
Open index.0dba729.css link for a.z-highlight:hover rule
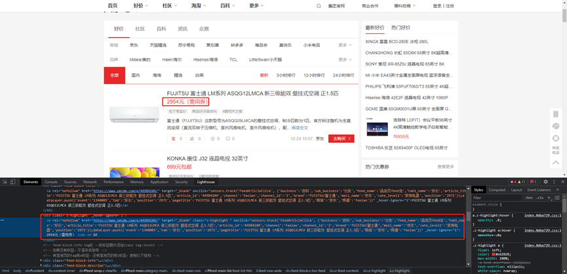tap(541, 216)
